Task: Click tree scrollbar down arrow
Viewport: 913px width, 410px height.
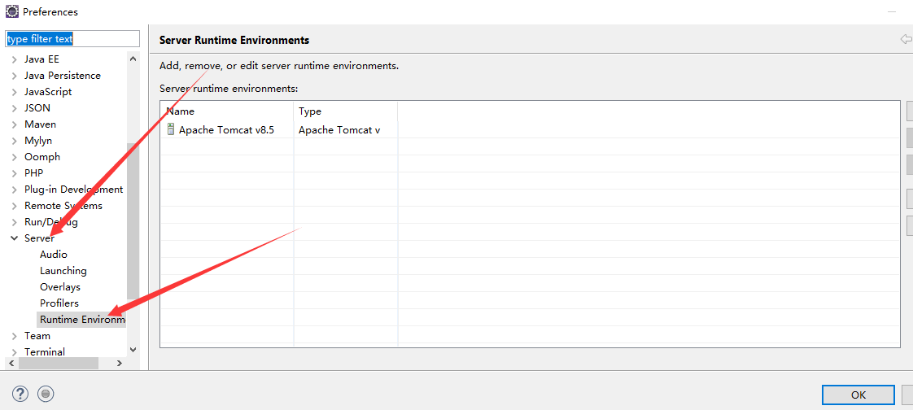Action: pyautogui.click(x=133, y=350)
